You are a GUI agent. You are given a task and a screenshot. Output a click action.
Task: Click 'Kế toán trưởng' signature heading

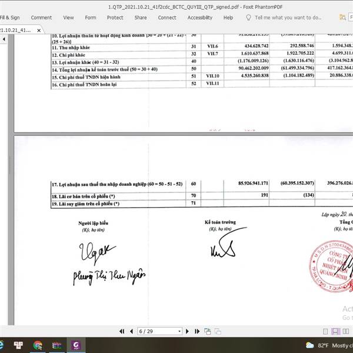(x=220, y=222)
